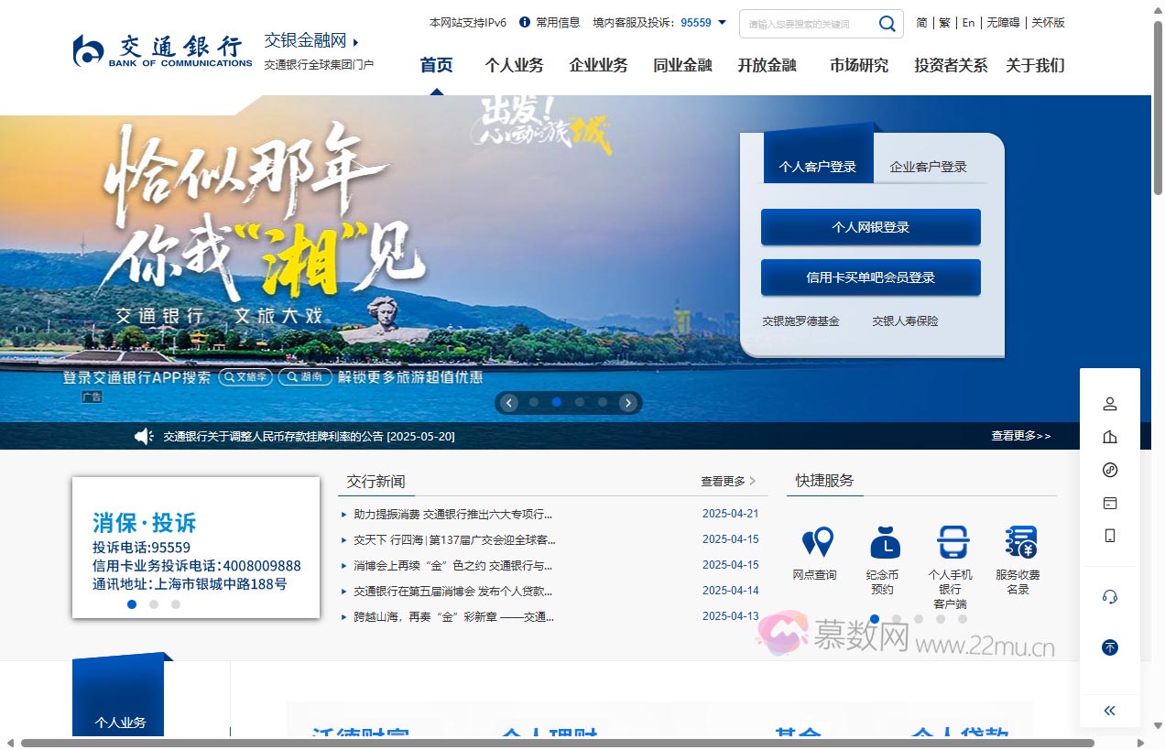1165x750 pixels.
Task: Switch to the 企业客户登录 tab
Action: pyautogui.click(x=928, y=167)
